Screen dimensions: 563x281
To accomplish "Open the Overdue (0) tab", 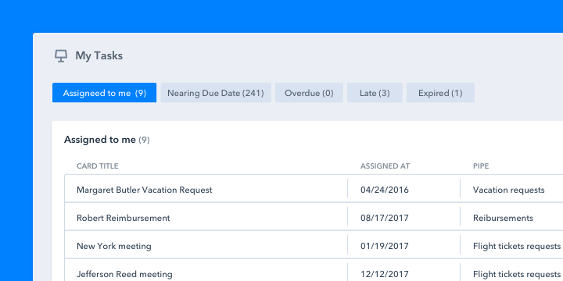I will [x=309, y=93].
